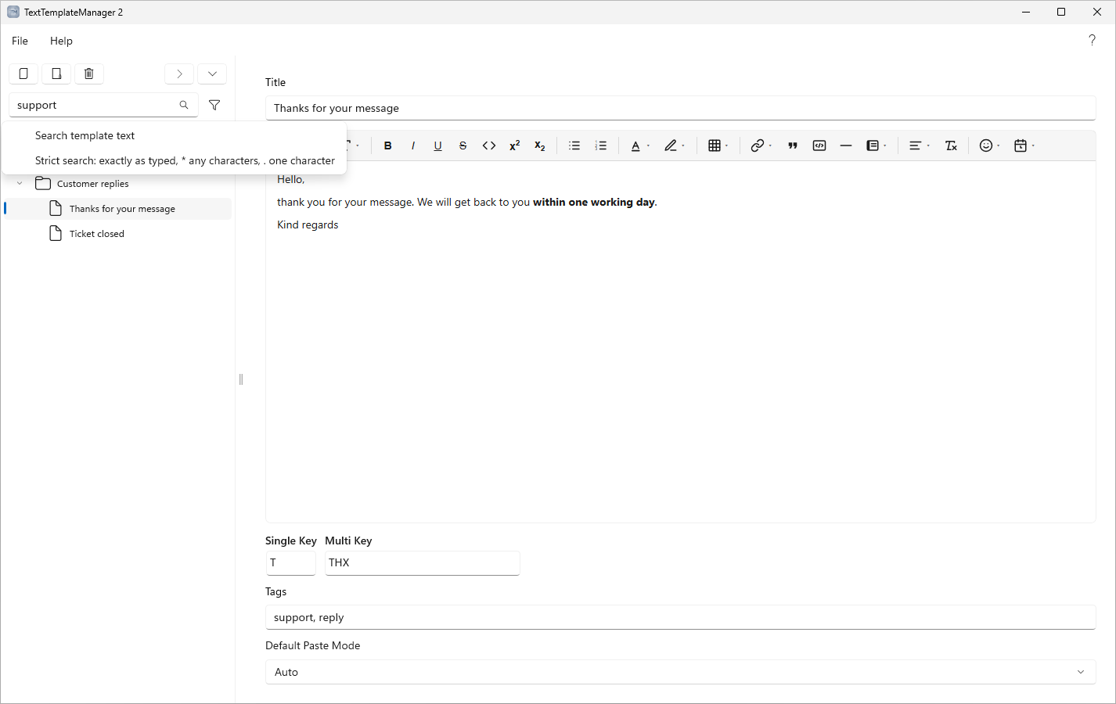Open the insert table dropdown

tap(718, 145)
